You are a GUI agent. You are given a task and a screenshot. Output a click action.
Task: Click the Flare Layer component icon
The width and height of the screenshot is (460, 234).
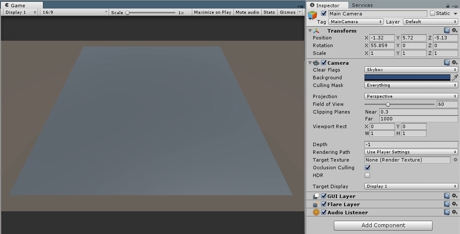pyautogui.click(x=316, y=204)
